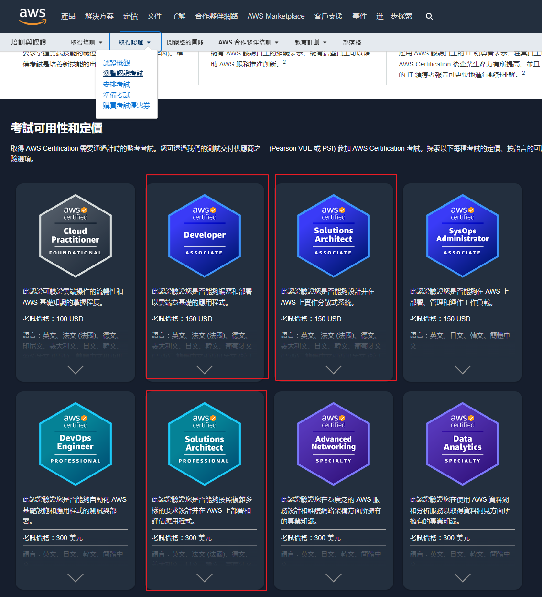Click the Advanced Networking Specialty badge
Screen dimensions: 542x597
coord(334,444)
